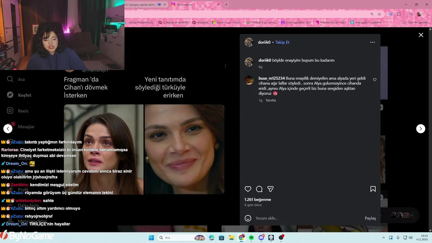This screenshot has width=432, height=243.
Task: Follow doriik0 with Takip Et
Action: click(282, 42)
